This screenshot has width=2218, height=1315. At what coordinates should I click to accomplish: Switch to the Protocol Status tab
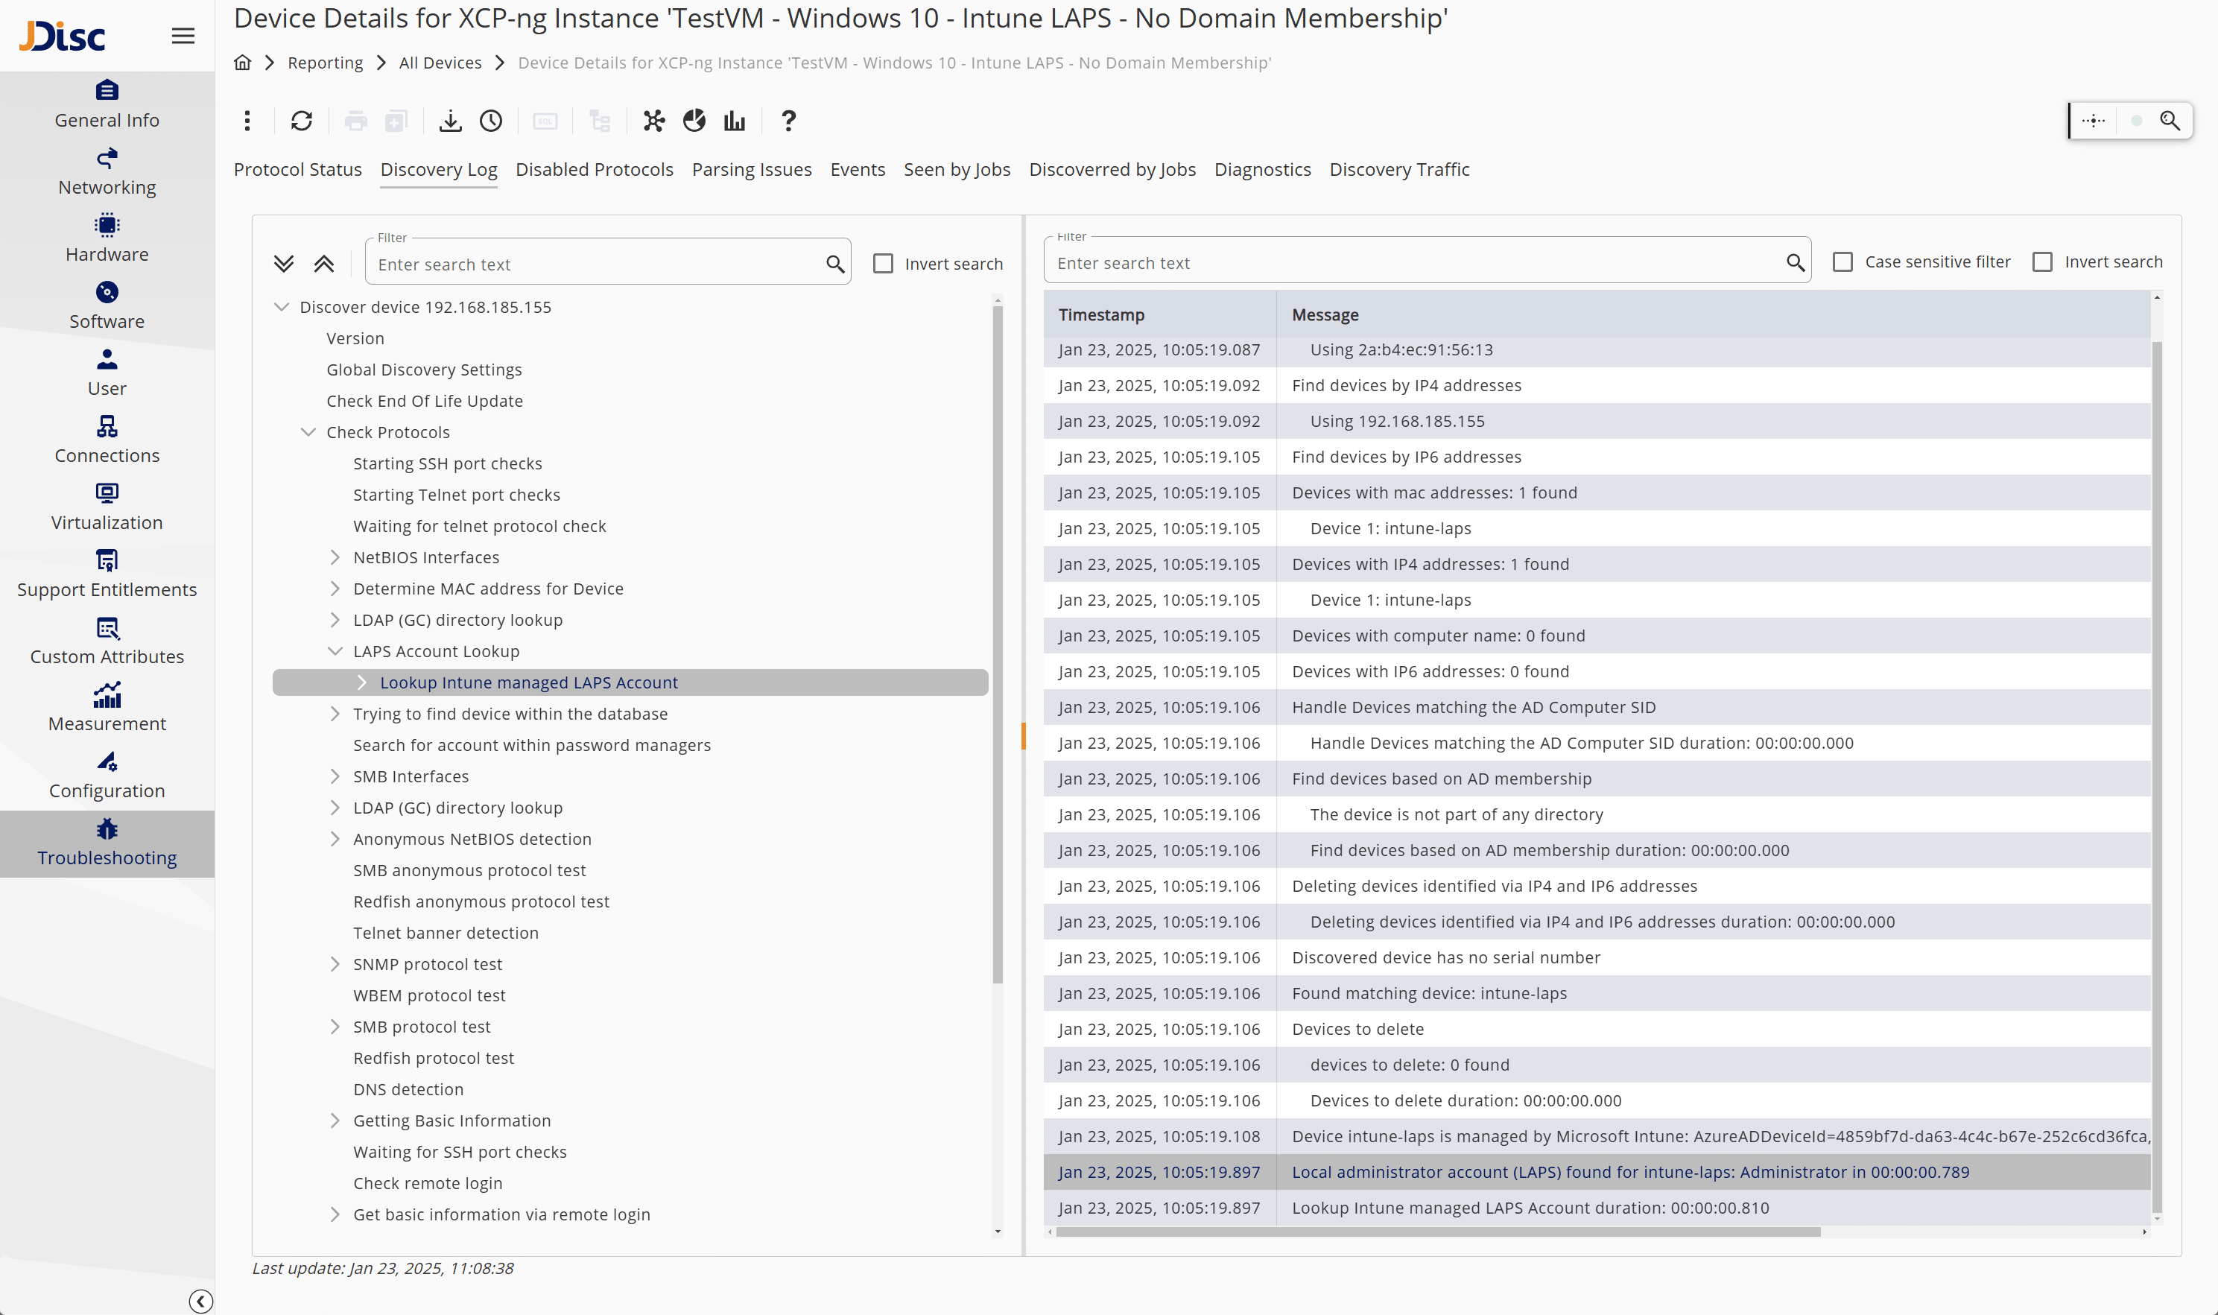coord(298,169)
